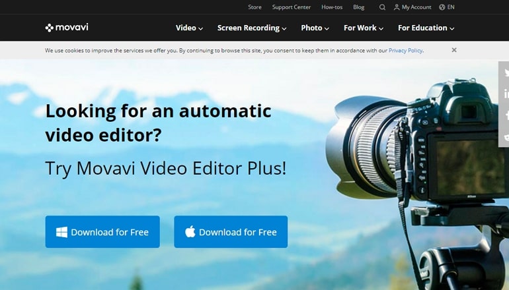
Task: Change language from EN
Action: click(451, 7)
